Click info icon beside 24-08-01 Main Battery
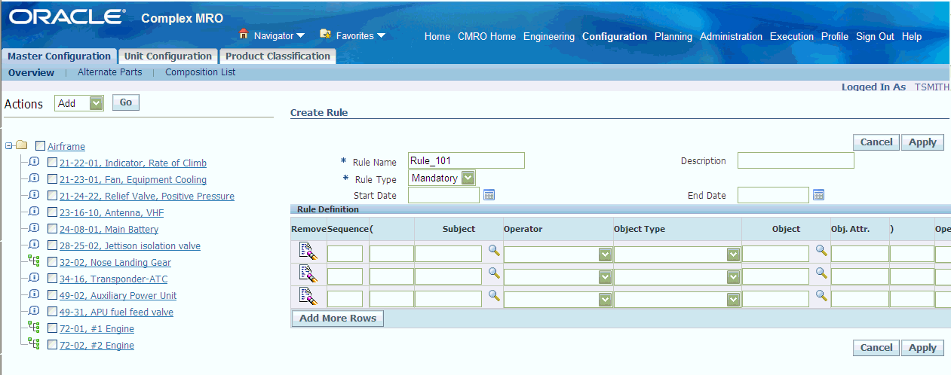This screenshot has height=375, width=951. pyautogui.click(x=33, y=228)
